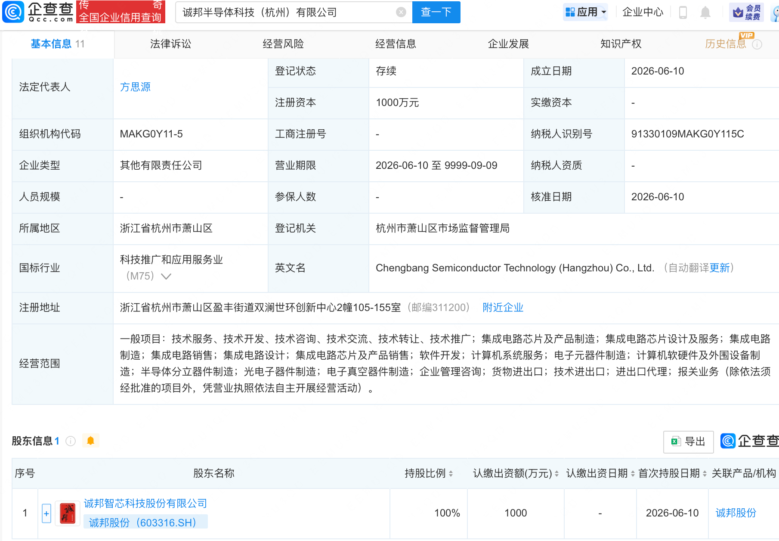Viewport: 779px width, 541px height.
Task: Click the 导出 export button
Action: pos(688,442)
